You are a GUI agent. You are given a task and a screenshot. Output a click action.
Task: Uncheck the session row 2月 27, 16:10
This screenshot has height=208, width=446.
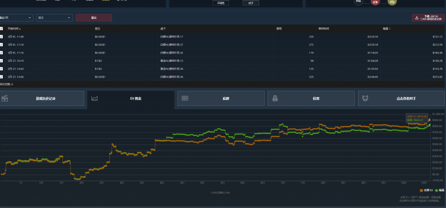pos(2,61)
